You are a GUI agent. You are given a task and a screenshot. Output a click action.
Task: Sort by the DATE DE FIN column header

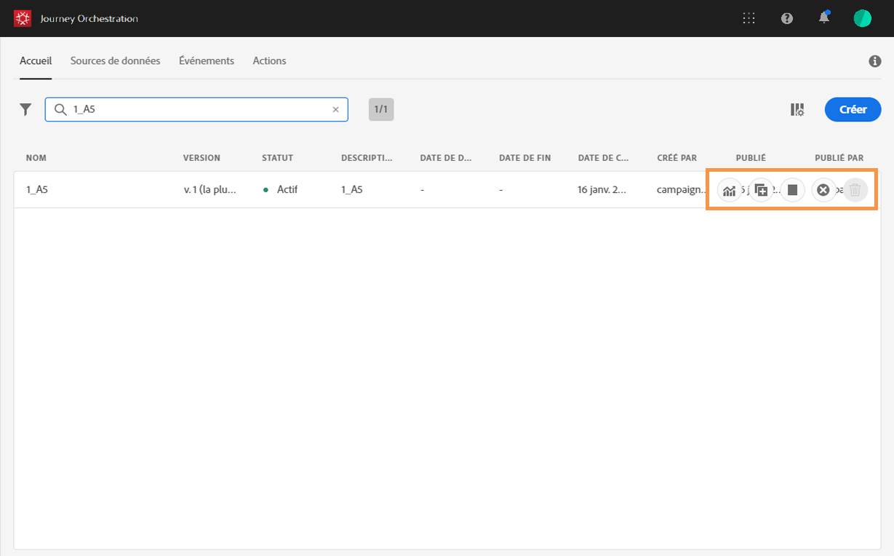point(524,158)
